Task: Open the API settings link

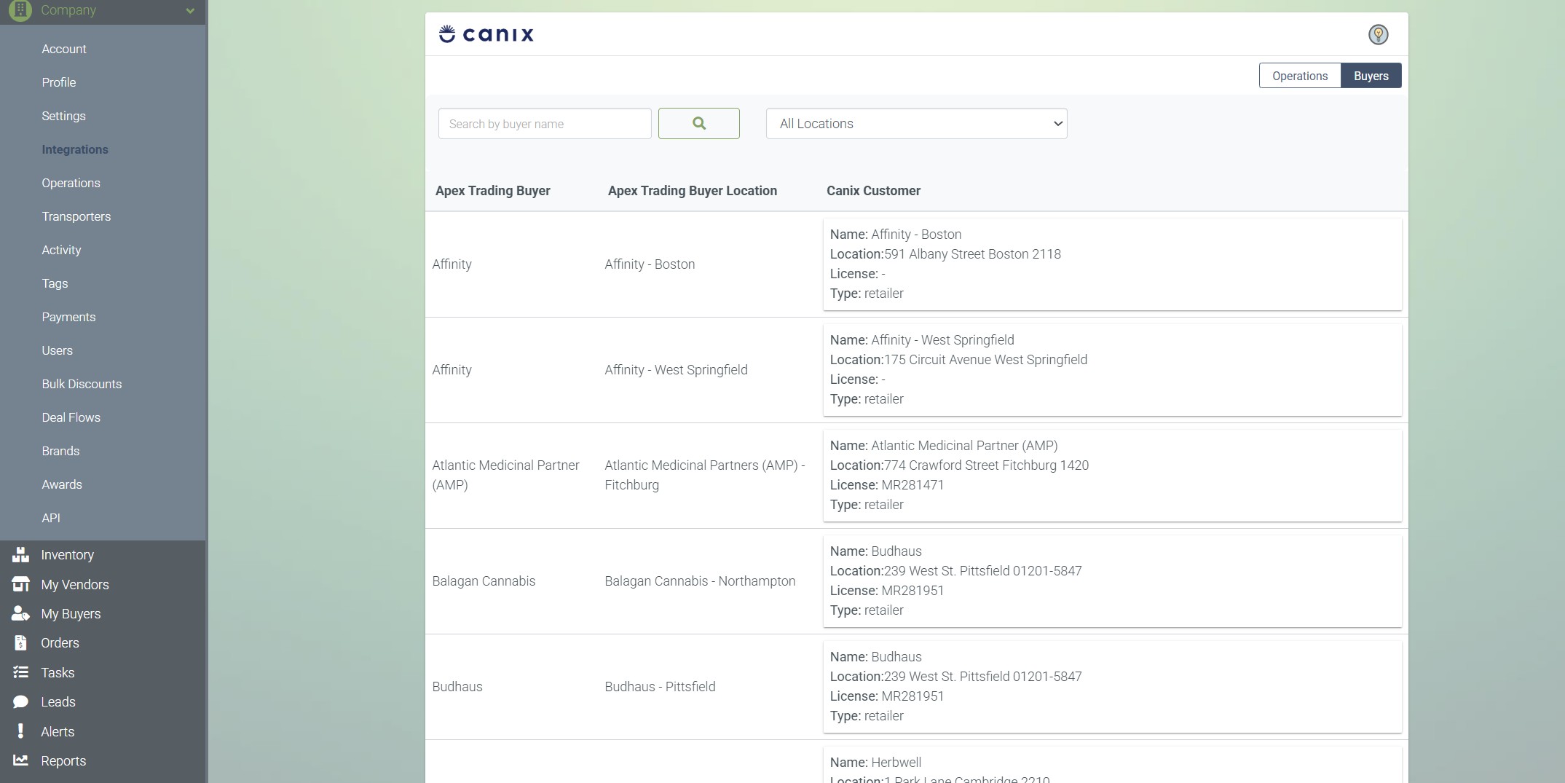Action: [x=51, y=518]
